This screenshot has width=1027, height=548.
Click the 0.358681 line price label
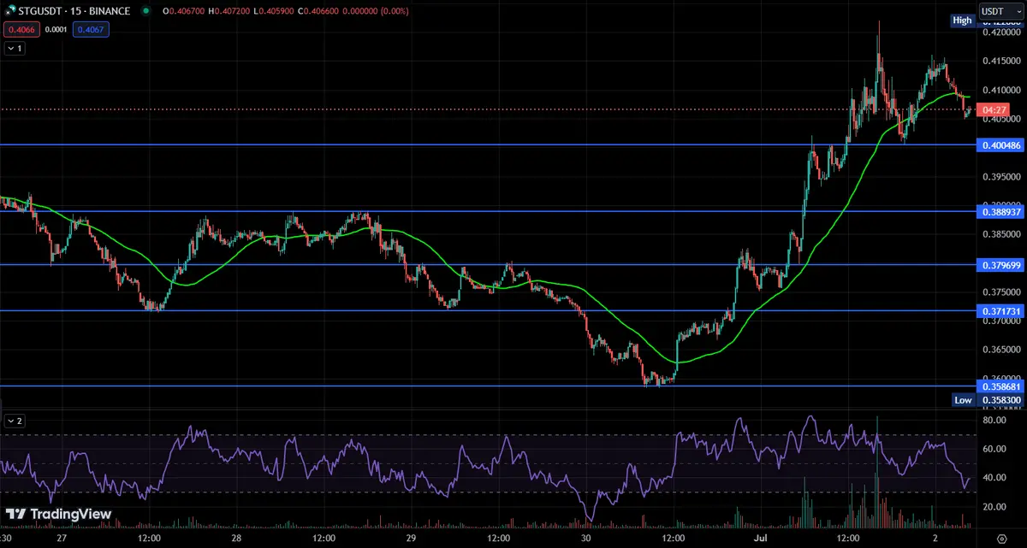[x=1000, y=386]
